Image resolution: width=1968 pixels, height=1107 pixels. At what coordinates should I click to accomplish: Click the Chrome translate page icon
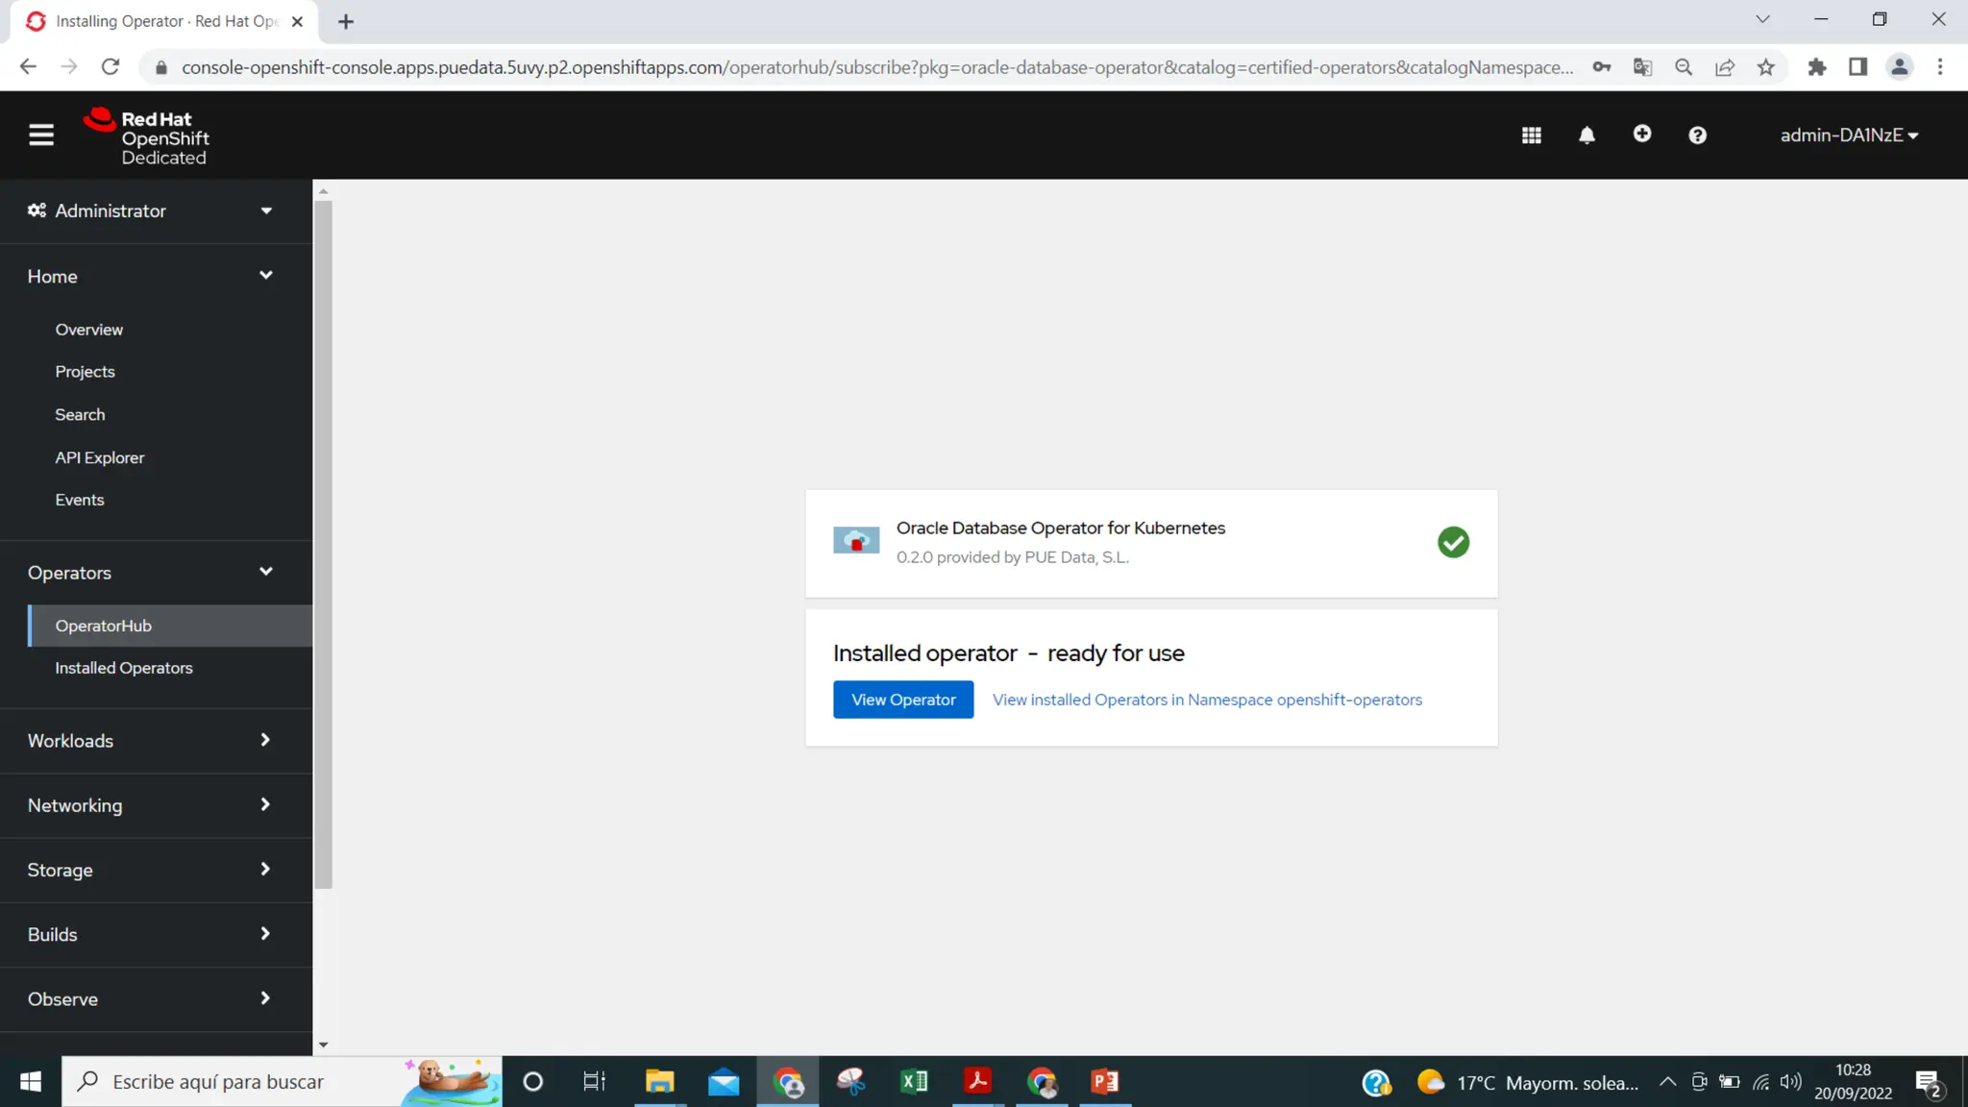click(x=1642, y=67)
